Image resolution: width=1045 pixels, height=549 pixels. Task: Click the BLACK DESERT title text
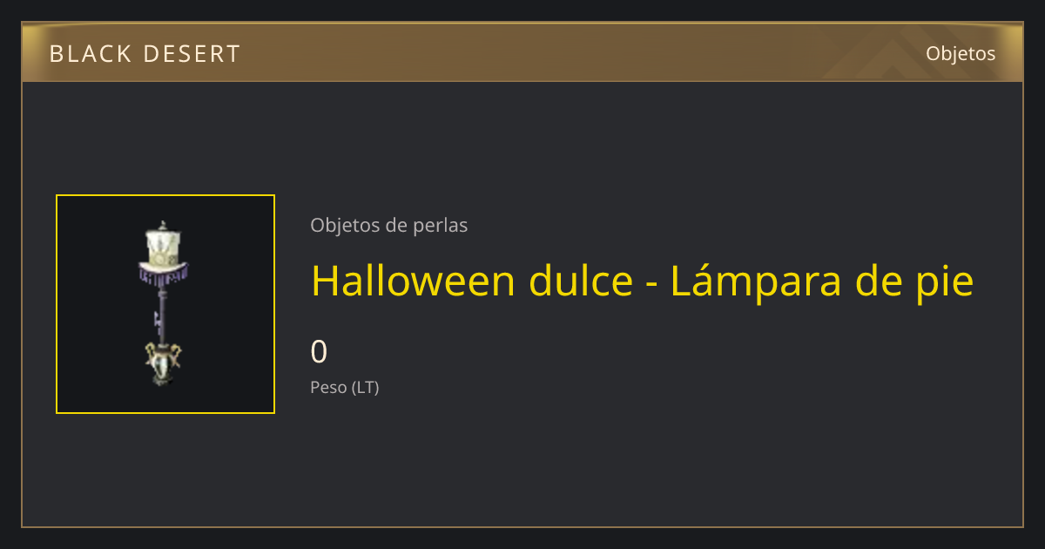(x=145, y=54)
